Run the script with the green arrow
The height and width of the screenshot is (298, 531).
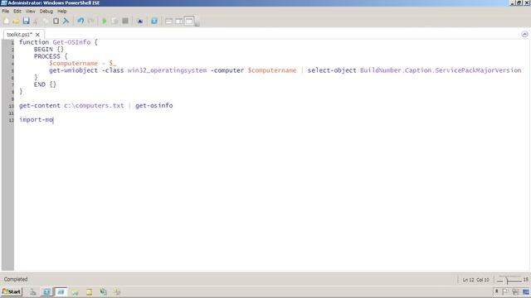point(105,21)
